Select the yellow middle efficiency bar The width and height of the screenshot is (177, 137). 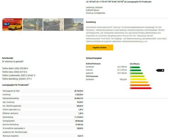click(x=138, y=79)
